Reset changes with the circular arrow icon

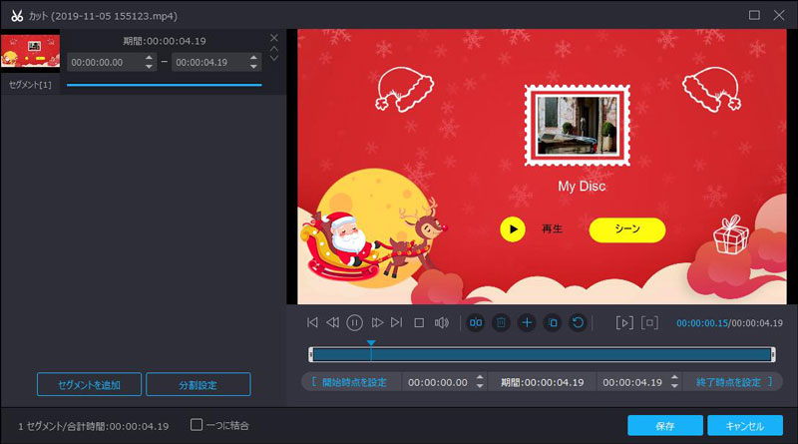[577, 322]
